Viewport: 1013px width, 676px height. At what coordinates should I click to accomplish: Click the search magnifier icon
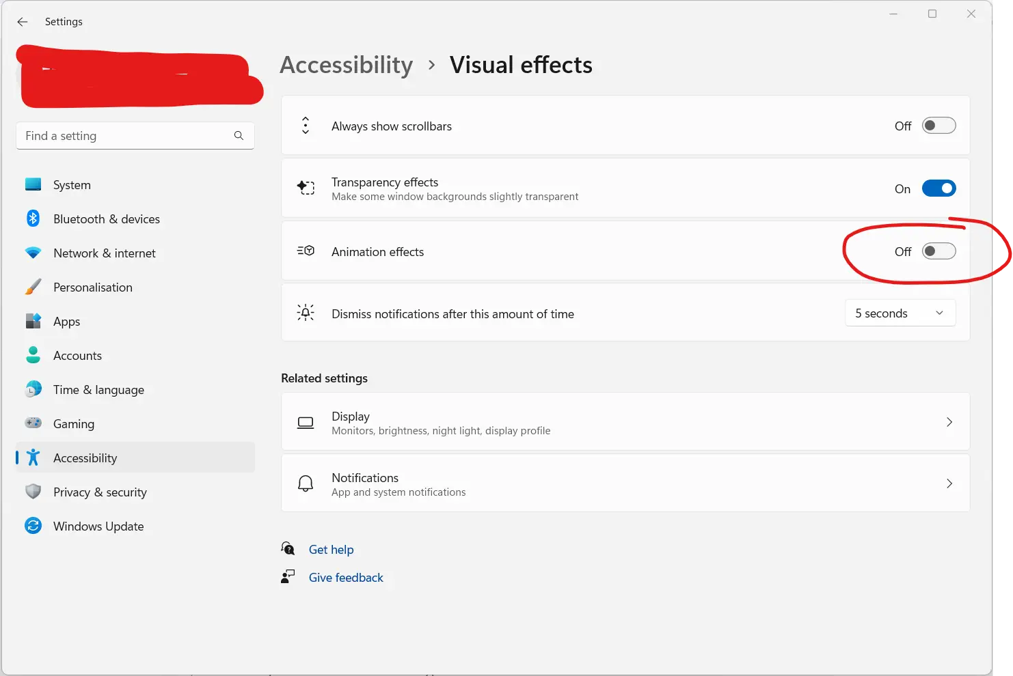click(x=239, y=136)
